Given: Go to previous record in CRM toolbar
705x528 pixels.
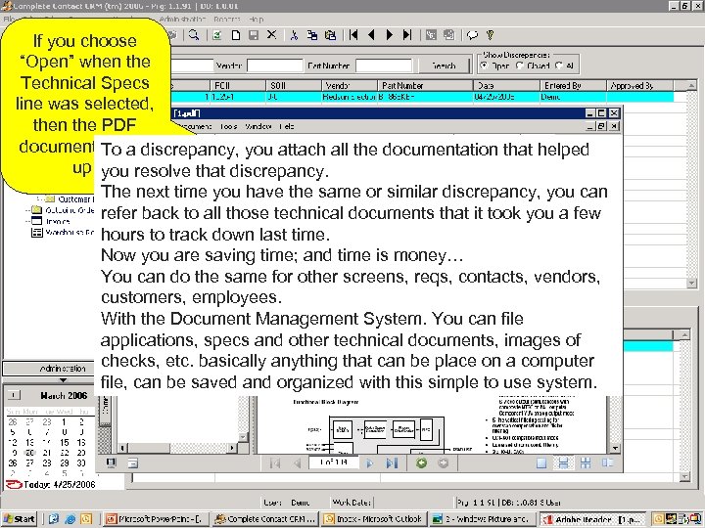Looking at the screenshot, I should click(x=371, y=35).
